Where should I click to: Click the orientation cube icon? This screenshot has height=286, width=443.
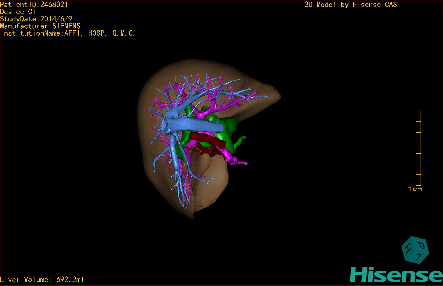point(415,250)
